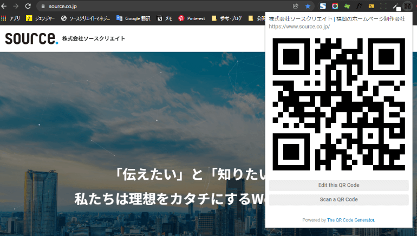417x236 pixels.
Task: Open the アプリ apps shortcut
Action: pyautogui.click(x=11, y=18)
